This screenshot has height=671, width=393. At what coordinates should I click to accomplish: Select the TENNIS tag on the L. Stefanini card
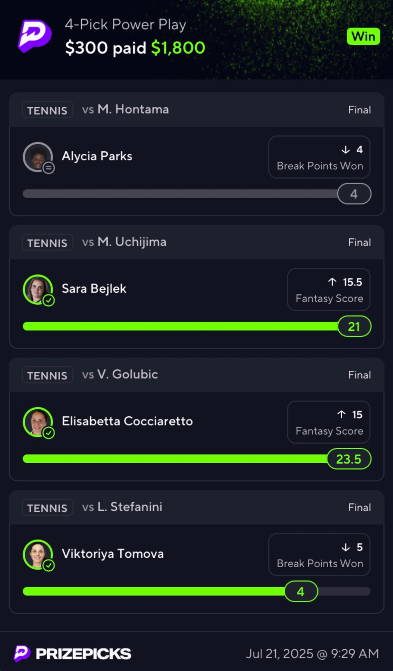point(47,508)
